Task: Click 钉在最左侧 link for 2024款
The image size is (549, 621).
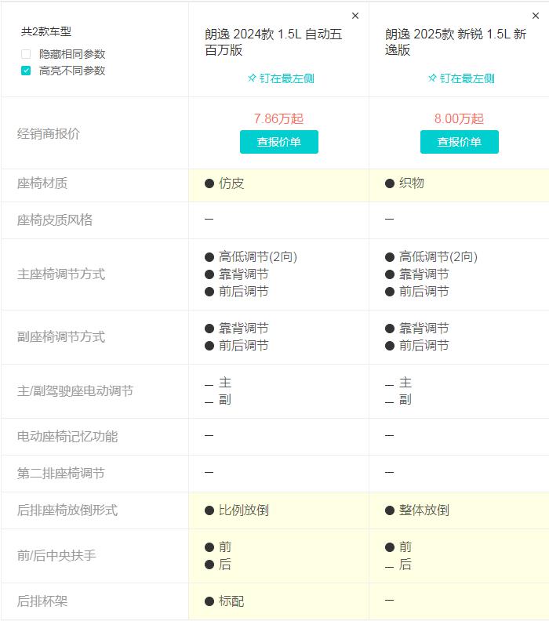Action: coord(286,78)
